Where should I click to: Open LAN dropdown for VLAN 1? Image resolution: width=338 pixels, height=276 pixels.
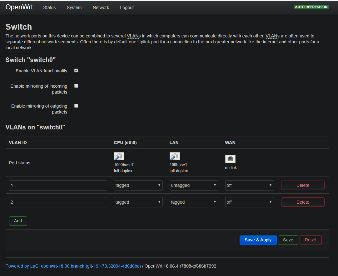(x=194, y=185)
